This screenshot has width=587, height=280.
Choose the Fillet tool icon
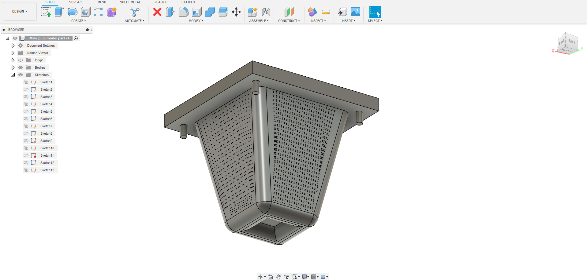183,12
